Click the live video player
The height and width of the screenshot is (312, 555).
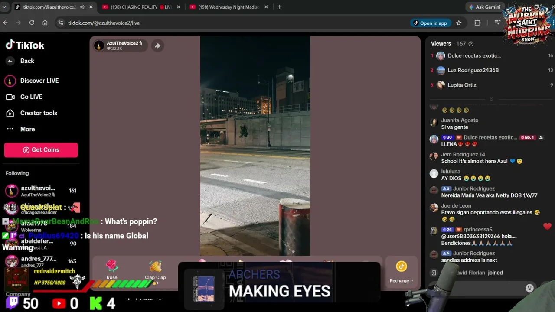click(255, 146)
